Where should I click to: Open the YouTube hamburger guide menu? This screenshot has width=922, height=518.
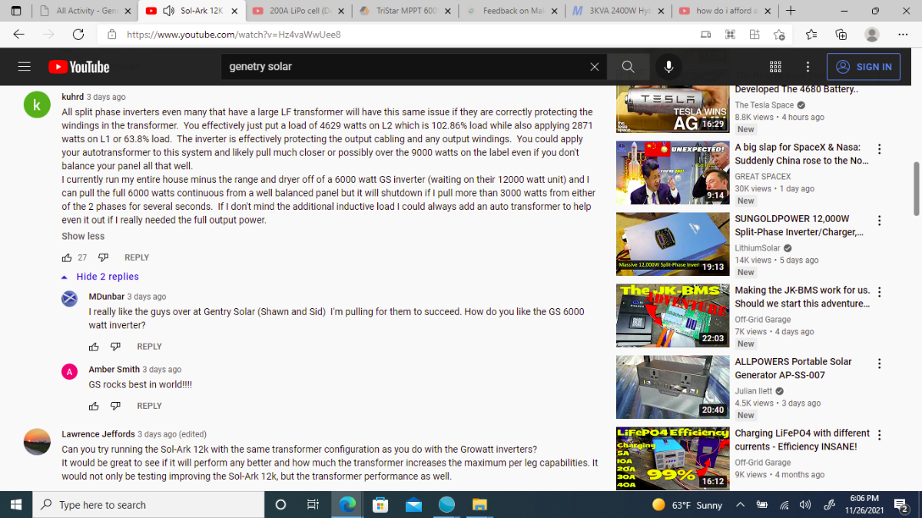pyautogui.click(x=25, y=67)
